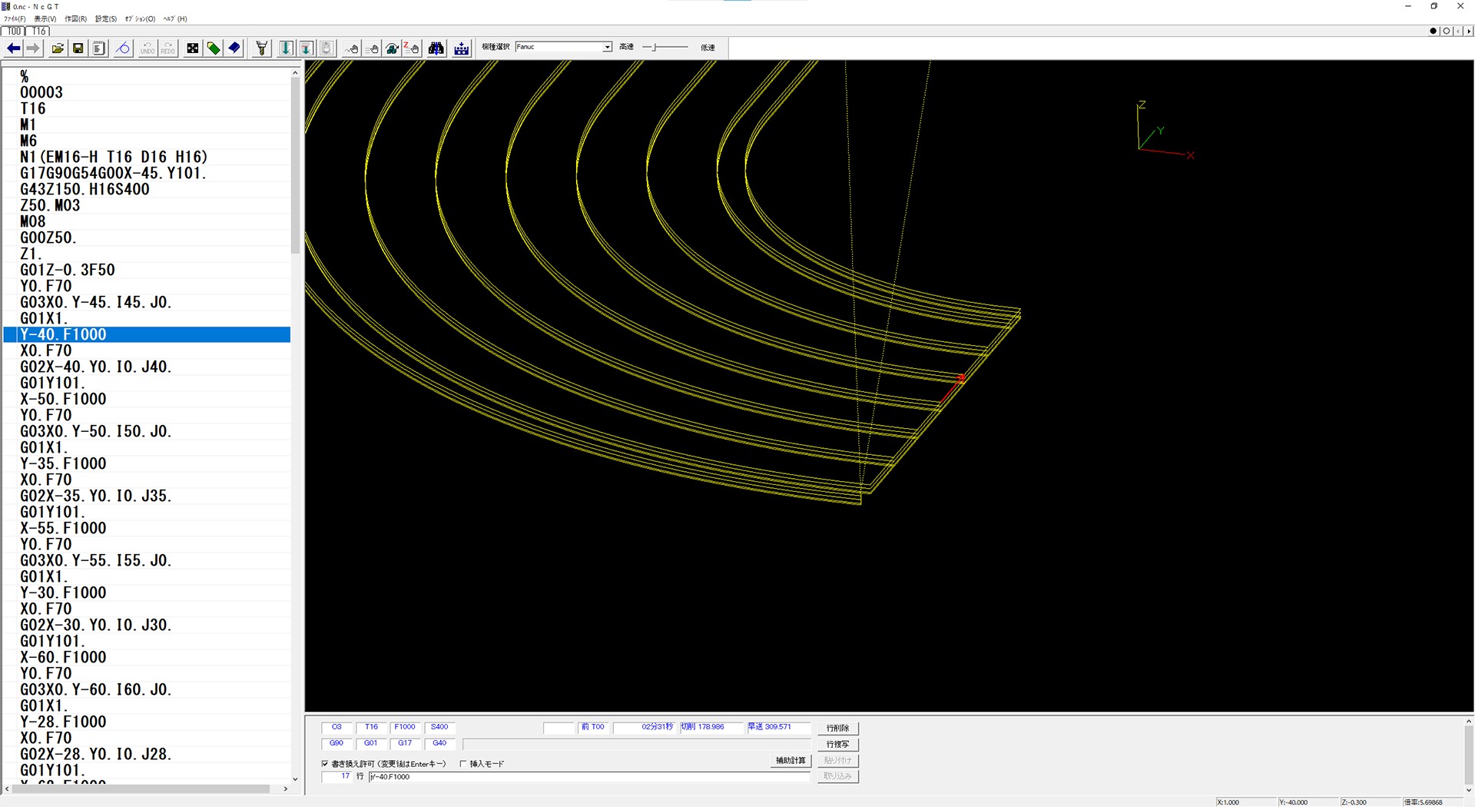The image size is (1475, 807).
Task: Click the grayed-out hand page icon
Action: (x=326, y=48)
